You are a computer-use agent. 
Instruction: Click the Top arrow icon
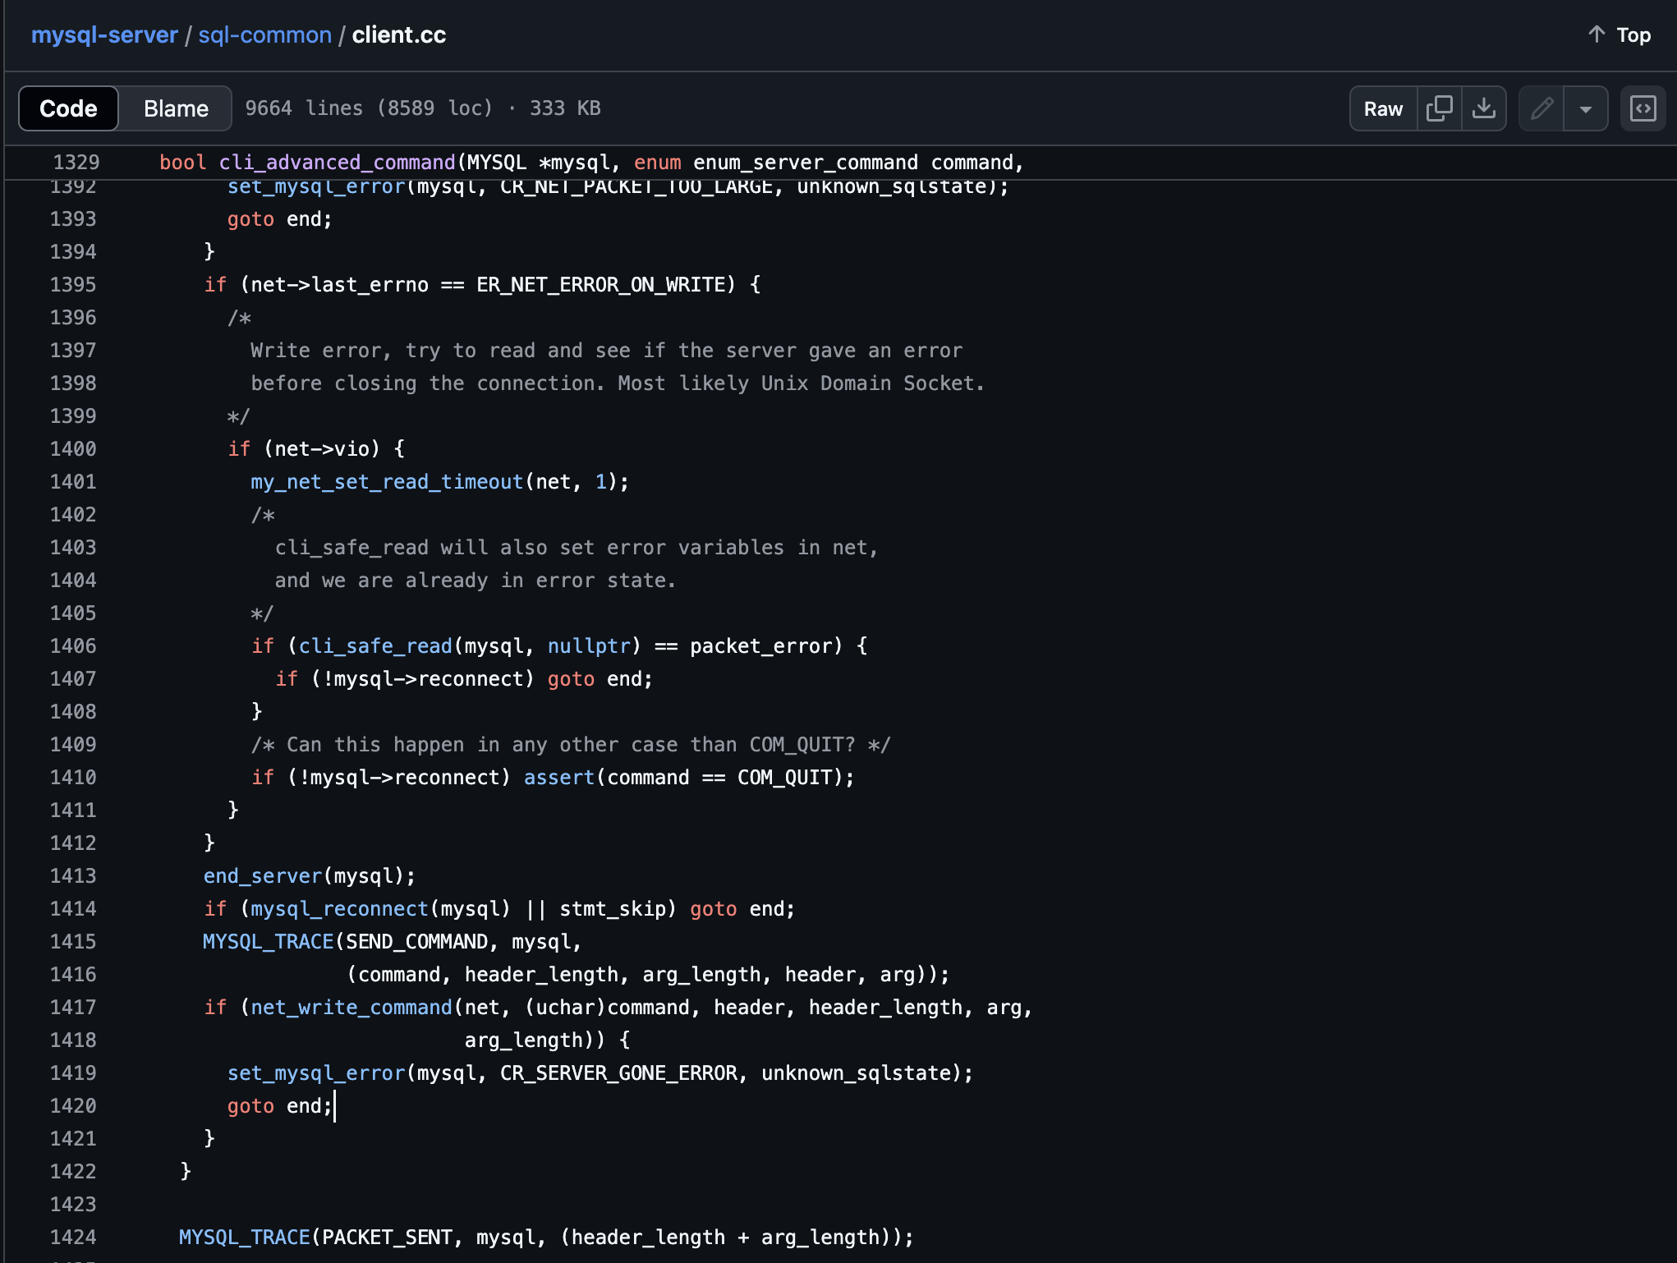pos(1596,34)
